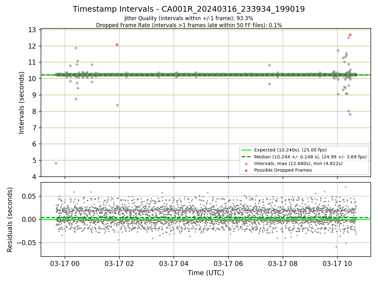Click the 'Intervals (seconds)' y-axis label
This screenshot has width=378, height=284.
[x=21, y=103]
